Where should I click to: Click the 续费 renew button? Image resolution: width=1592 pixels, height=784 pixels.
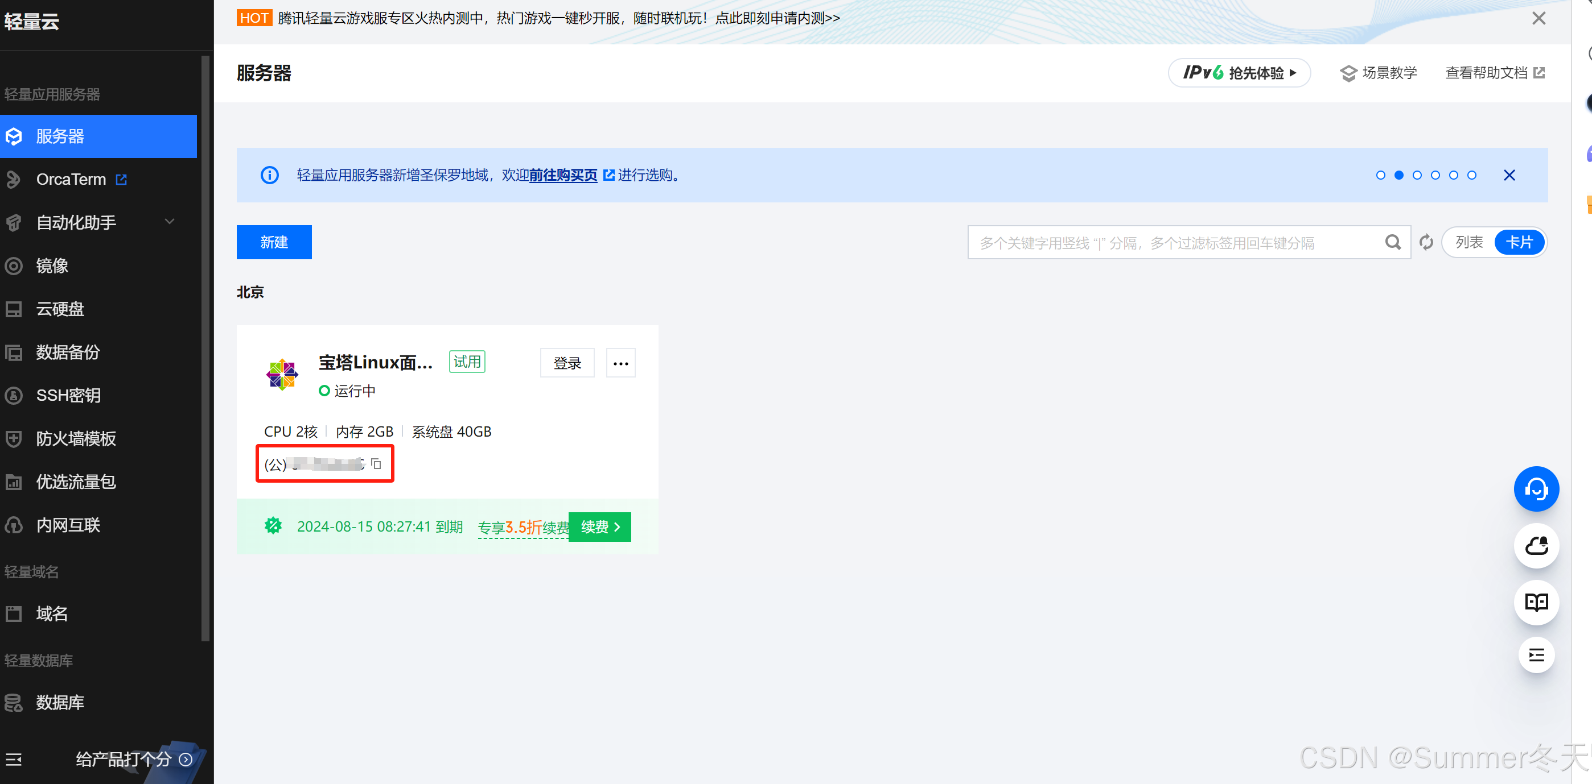(600, 527)
